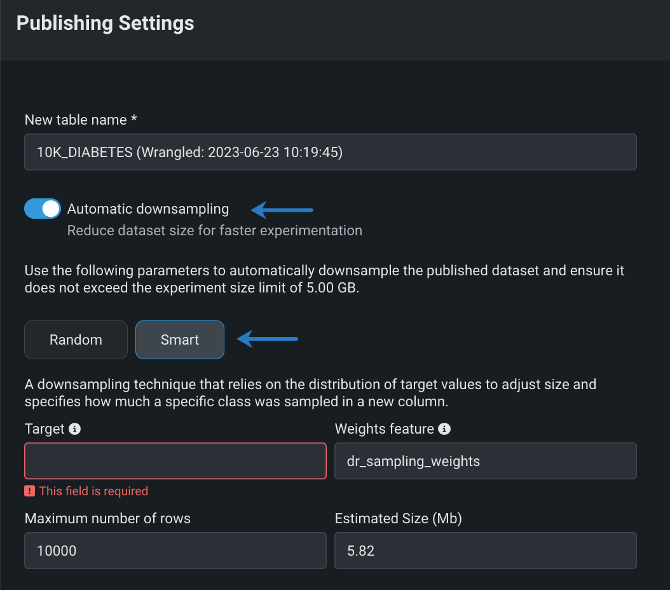Click the Estimated Size field showing 5.82

tap(485, 551)
